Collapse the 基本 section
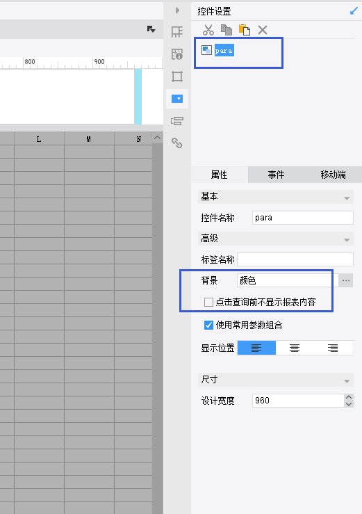The height and width of the screenshot is (514, 362). (347, 198)
